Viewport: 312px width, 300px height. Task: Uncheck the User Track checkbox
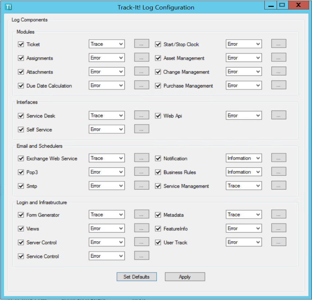pos(158,242)
